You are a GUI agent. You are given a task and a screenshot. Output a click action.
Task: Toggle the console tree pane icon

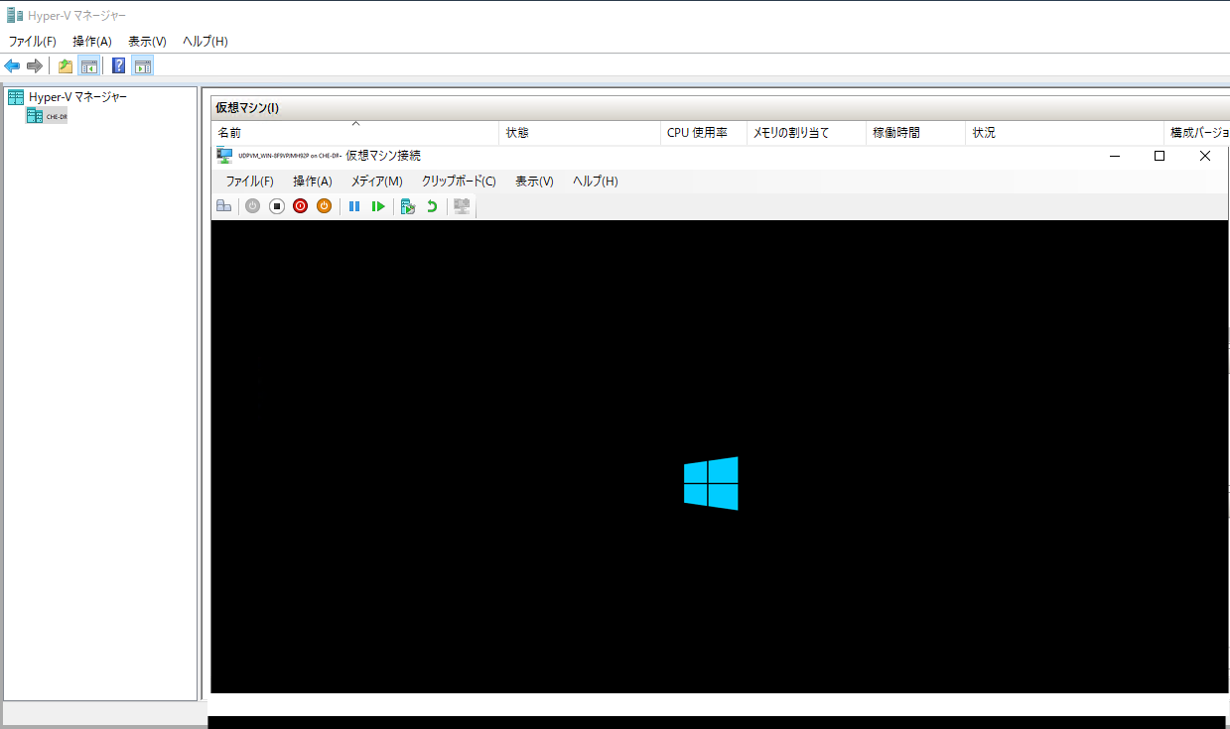88,66
